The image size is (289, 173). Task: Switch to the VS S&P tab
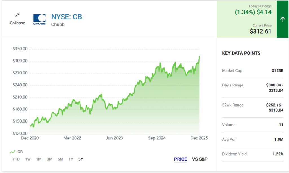pyautogui.click(x=200, y=159)
